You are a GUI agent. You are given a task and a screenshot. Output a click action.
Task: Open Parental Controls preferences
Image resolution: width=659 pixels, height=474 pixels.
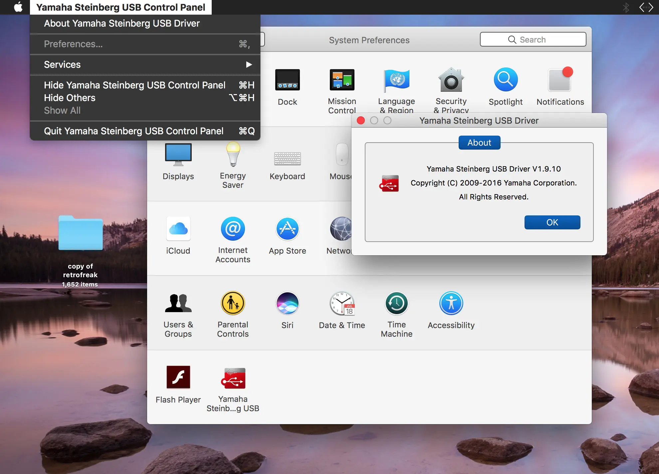pos(233,303)
